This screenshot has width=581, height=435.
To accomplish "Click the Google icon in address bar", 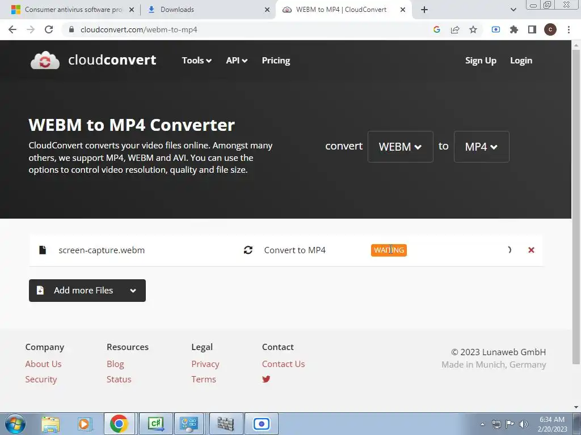I will [x=436, y=29].
